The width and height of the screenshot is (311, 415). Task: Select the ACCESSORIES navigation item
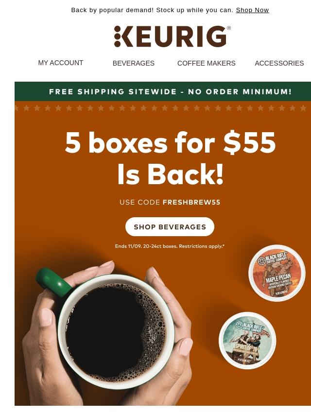point(279,63)
